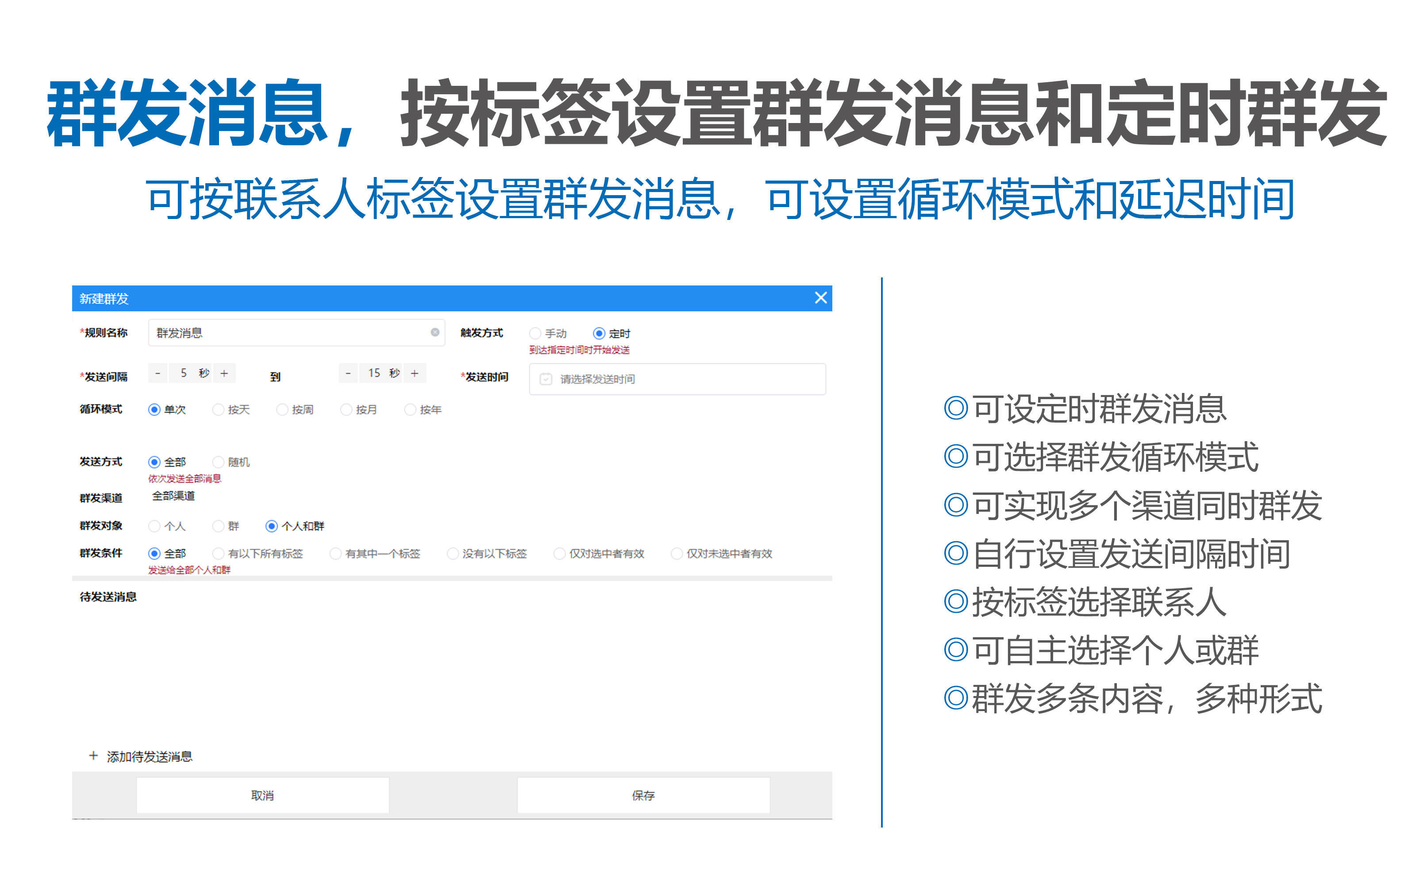Click the plus icon to 添加待发送消息
This screenshot has height=885, width=1416.
coord(94,756)
